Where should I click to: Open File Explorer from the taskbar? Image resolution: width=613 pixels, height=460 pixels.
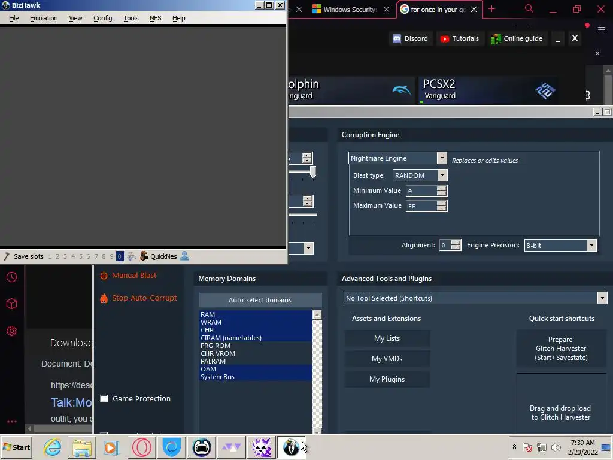[x=81, y=447]
